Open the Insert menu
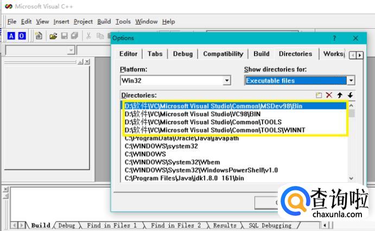Screen dimensions: 375x231 click(61, 22)
